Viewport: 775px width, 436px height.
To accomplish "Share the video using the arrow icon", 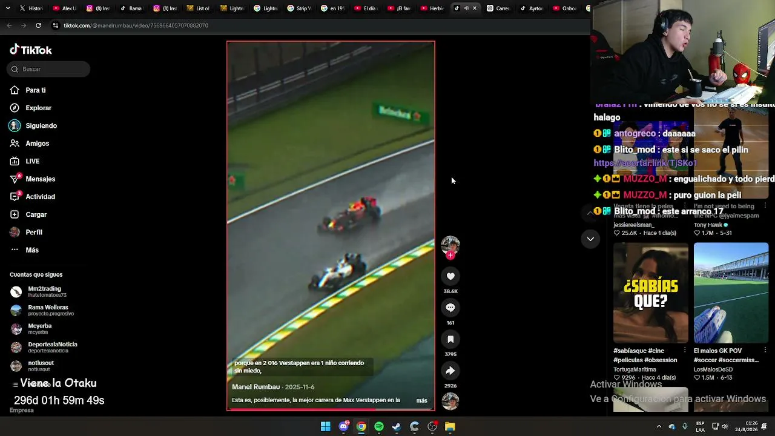I will point(450,371).
